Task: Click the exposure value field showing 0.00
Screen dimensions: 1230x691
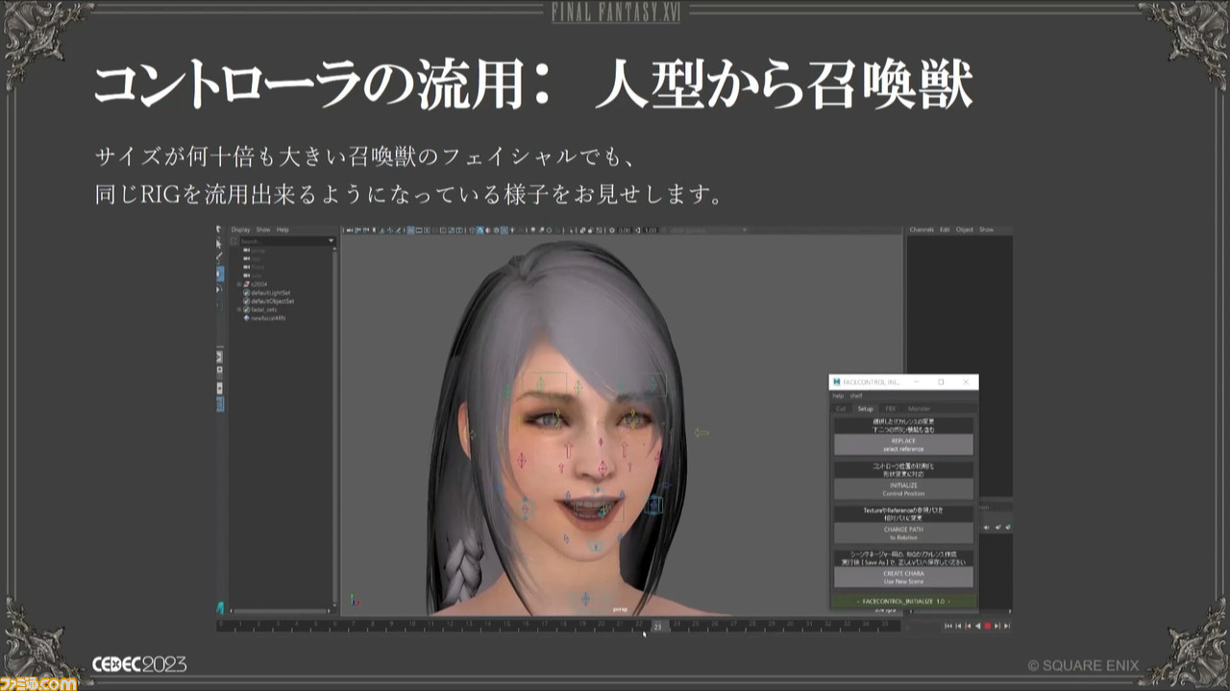Action: pyautogui.click(x=624, y=230)
